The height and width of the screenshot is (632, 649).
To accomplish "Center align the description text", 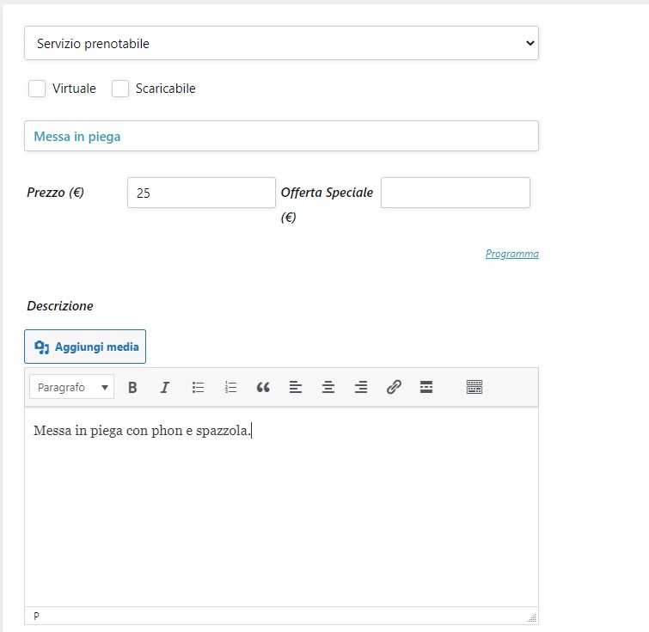I will (x=328, y=388).
